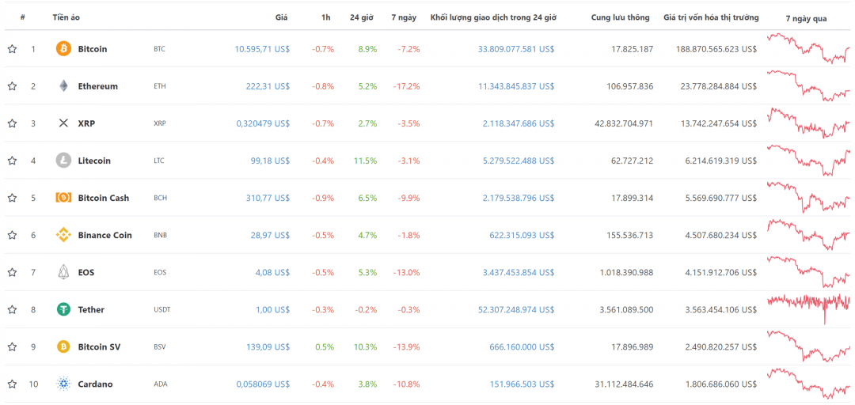Click the XRP logo icon
The height and width of the screenshot is (405, 855).
tap(63, 123)
